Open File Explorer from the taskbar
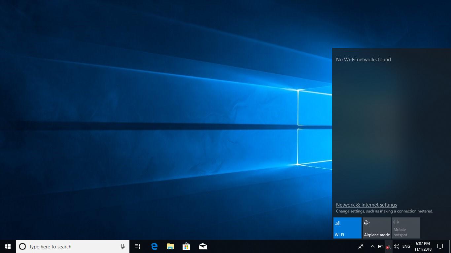 [170, 246]
